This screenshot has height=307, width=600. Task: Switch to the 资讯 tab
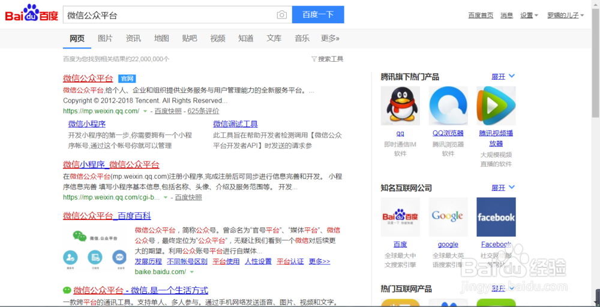(x=133, y=38)
